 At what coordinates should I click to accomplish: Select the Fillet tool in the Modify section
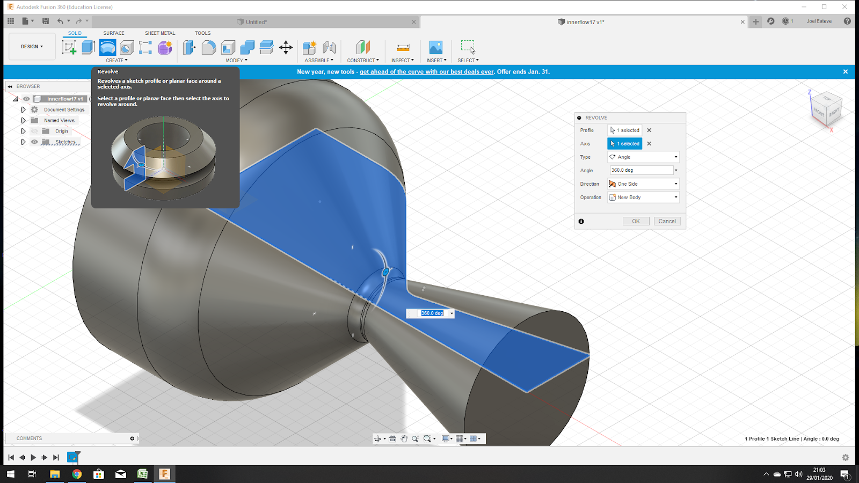pos(209,48)
